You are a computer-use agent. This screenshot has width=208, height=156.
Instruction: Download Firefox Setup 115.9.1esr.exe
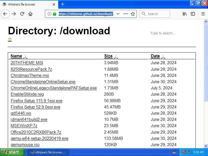pos(36,101)
